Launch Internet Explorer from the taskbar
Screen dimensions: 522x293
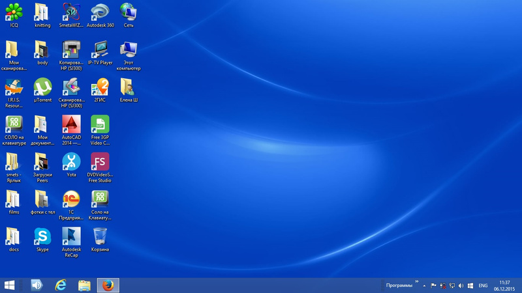point(61,285)
